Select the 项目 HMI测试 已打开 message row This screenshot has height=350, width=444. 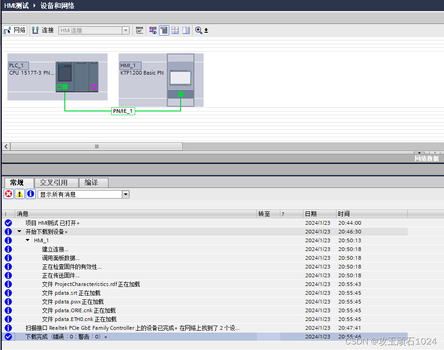(205, 223)
